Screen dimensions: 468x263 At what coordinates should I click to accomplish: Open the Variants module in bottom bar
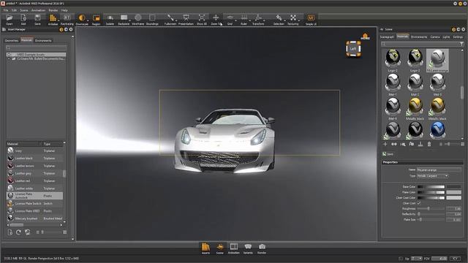pos(248,247)
